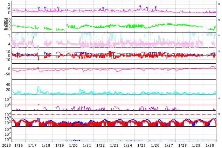Click the flare marker between 1/25 and 1/26 labels
Viewport: 222px width, 148px height.
[147, 7]
